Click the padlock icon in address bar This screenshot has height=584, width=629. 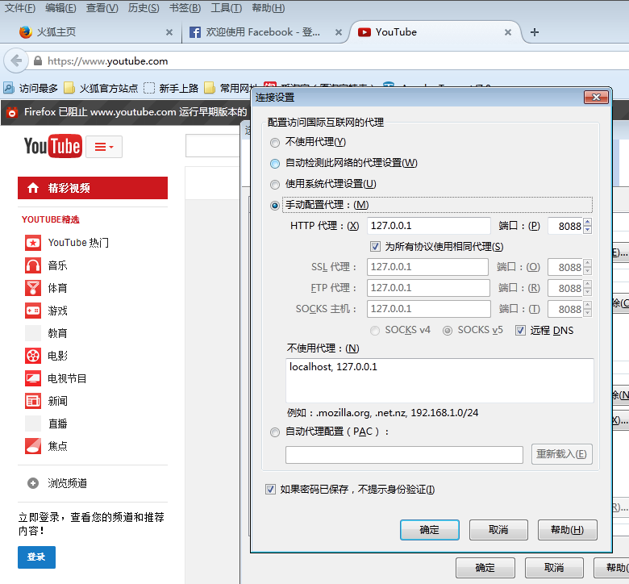click(x=38, y=61)
